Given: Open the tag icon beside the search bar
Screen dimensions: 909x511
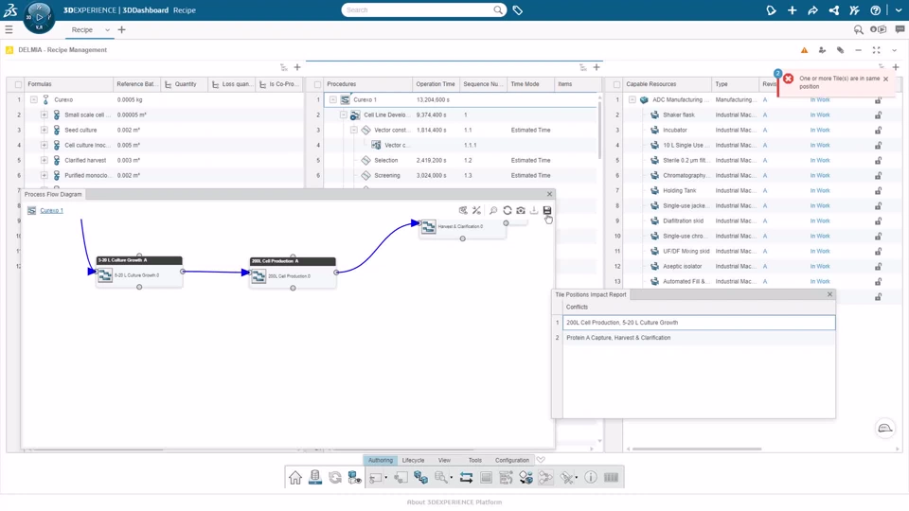Looking at the screenshot, I should point(518,9).
